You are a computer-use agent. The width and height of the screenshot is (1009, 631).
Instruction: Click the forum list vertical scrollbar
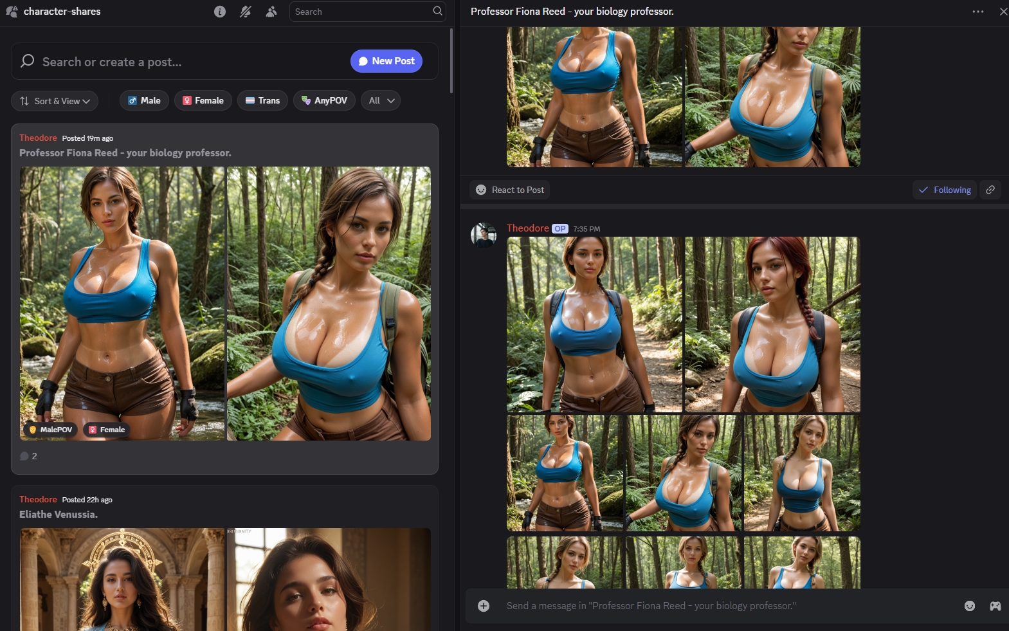[451, 61]
